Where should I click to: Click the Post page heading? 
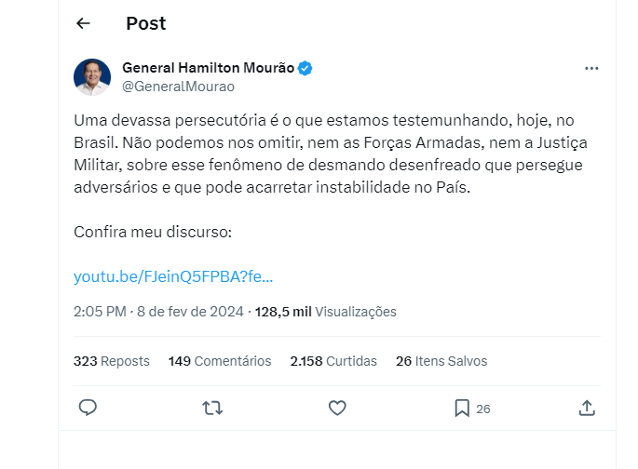(145, 23)
